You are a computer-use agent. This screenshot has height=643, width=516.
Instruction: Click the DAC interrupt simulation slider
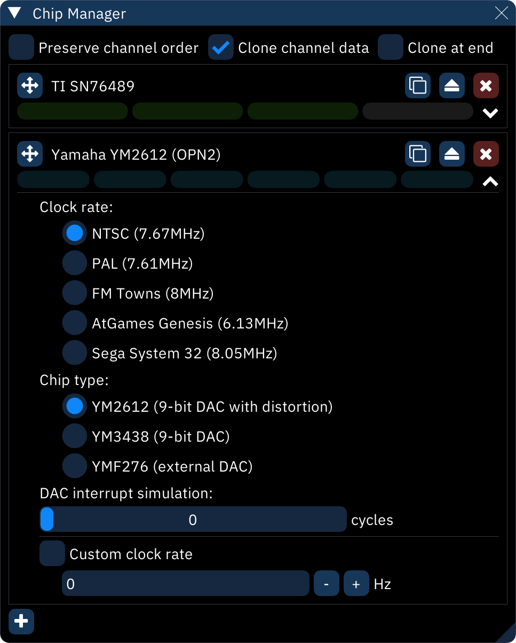193,520
